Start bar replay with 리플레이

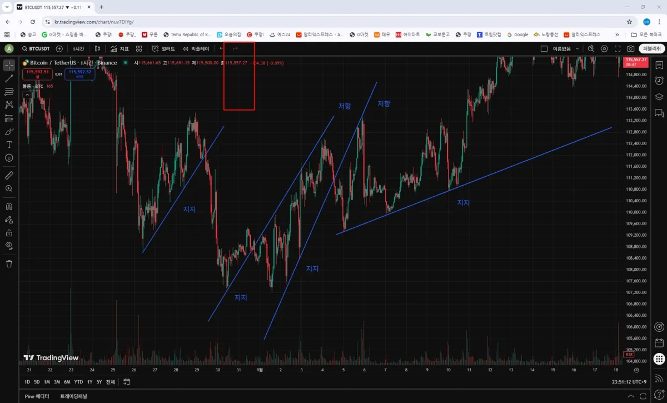pos(196,49)
